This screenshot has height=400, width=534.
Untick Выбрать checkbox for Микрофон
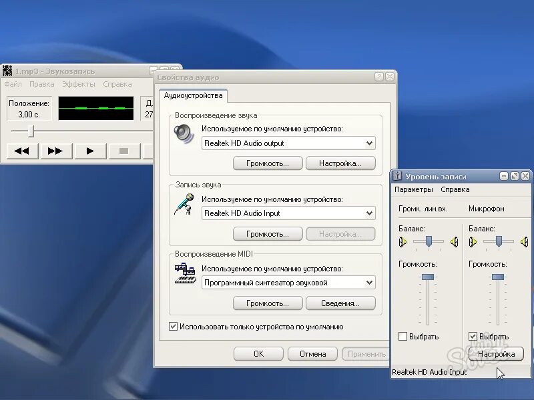(x=473, y=337)
